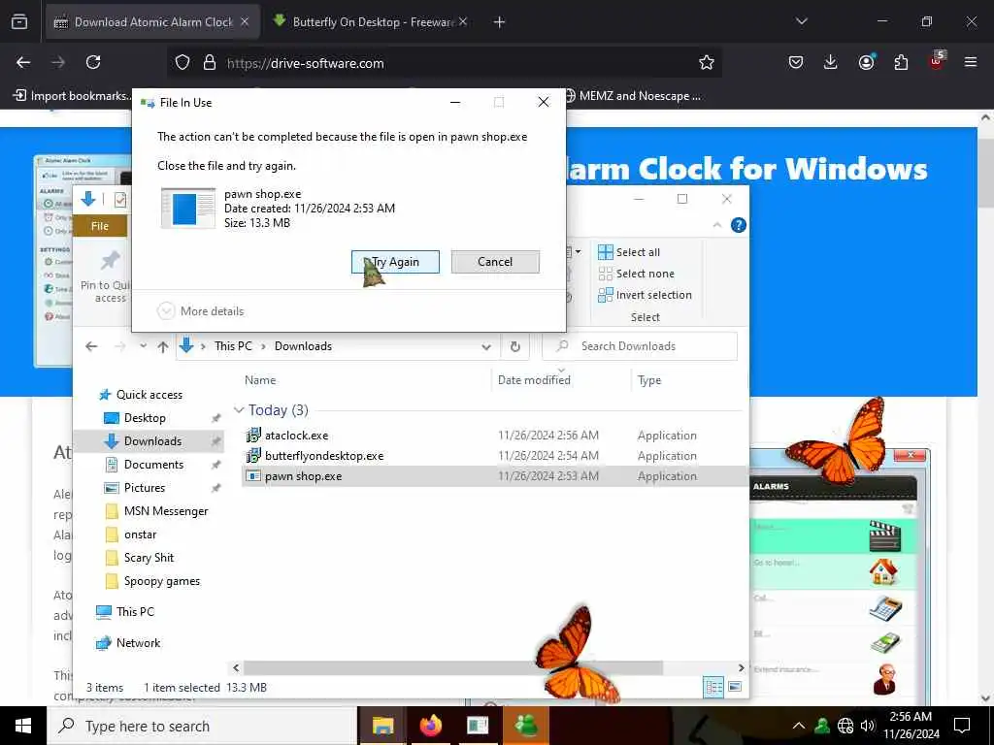Open the extensions puzzle icon
The width and height of the screenshot is (994, 745).
tap(901, 62)
